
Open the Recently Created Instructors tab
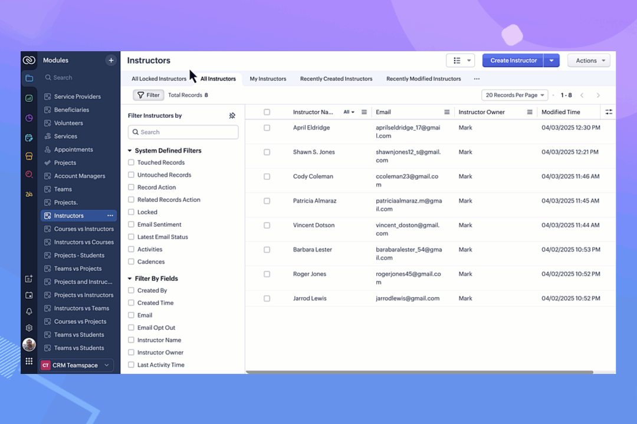tap(336, 79)
